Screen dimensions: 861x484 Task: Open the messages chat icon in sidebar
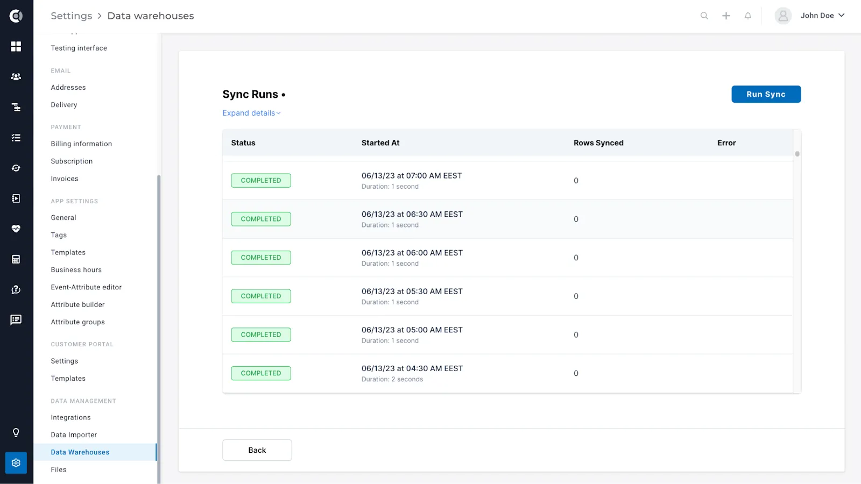point(16,320)
